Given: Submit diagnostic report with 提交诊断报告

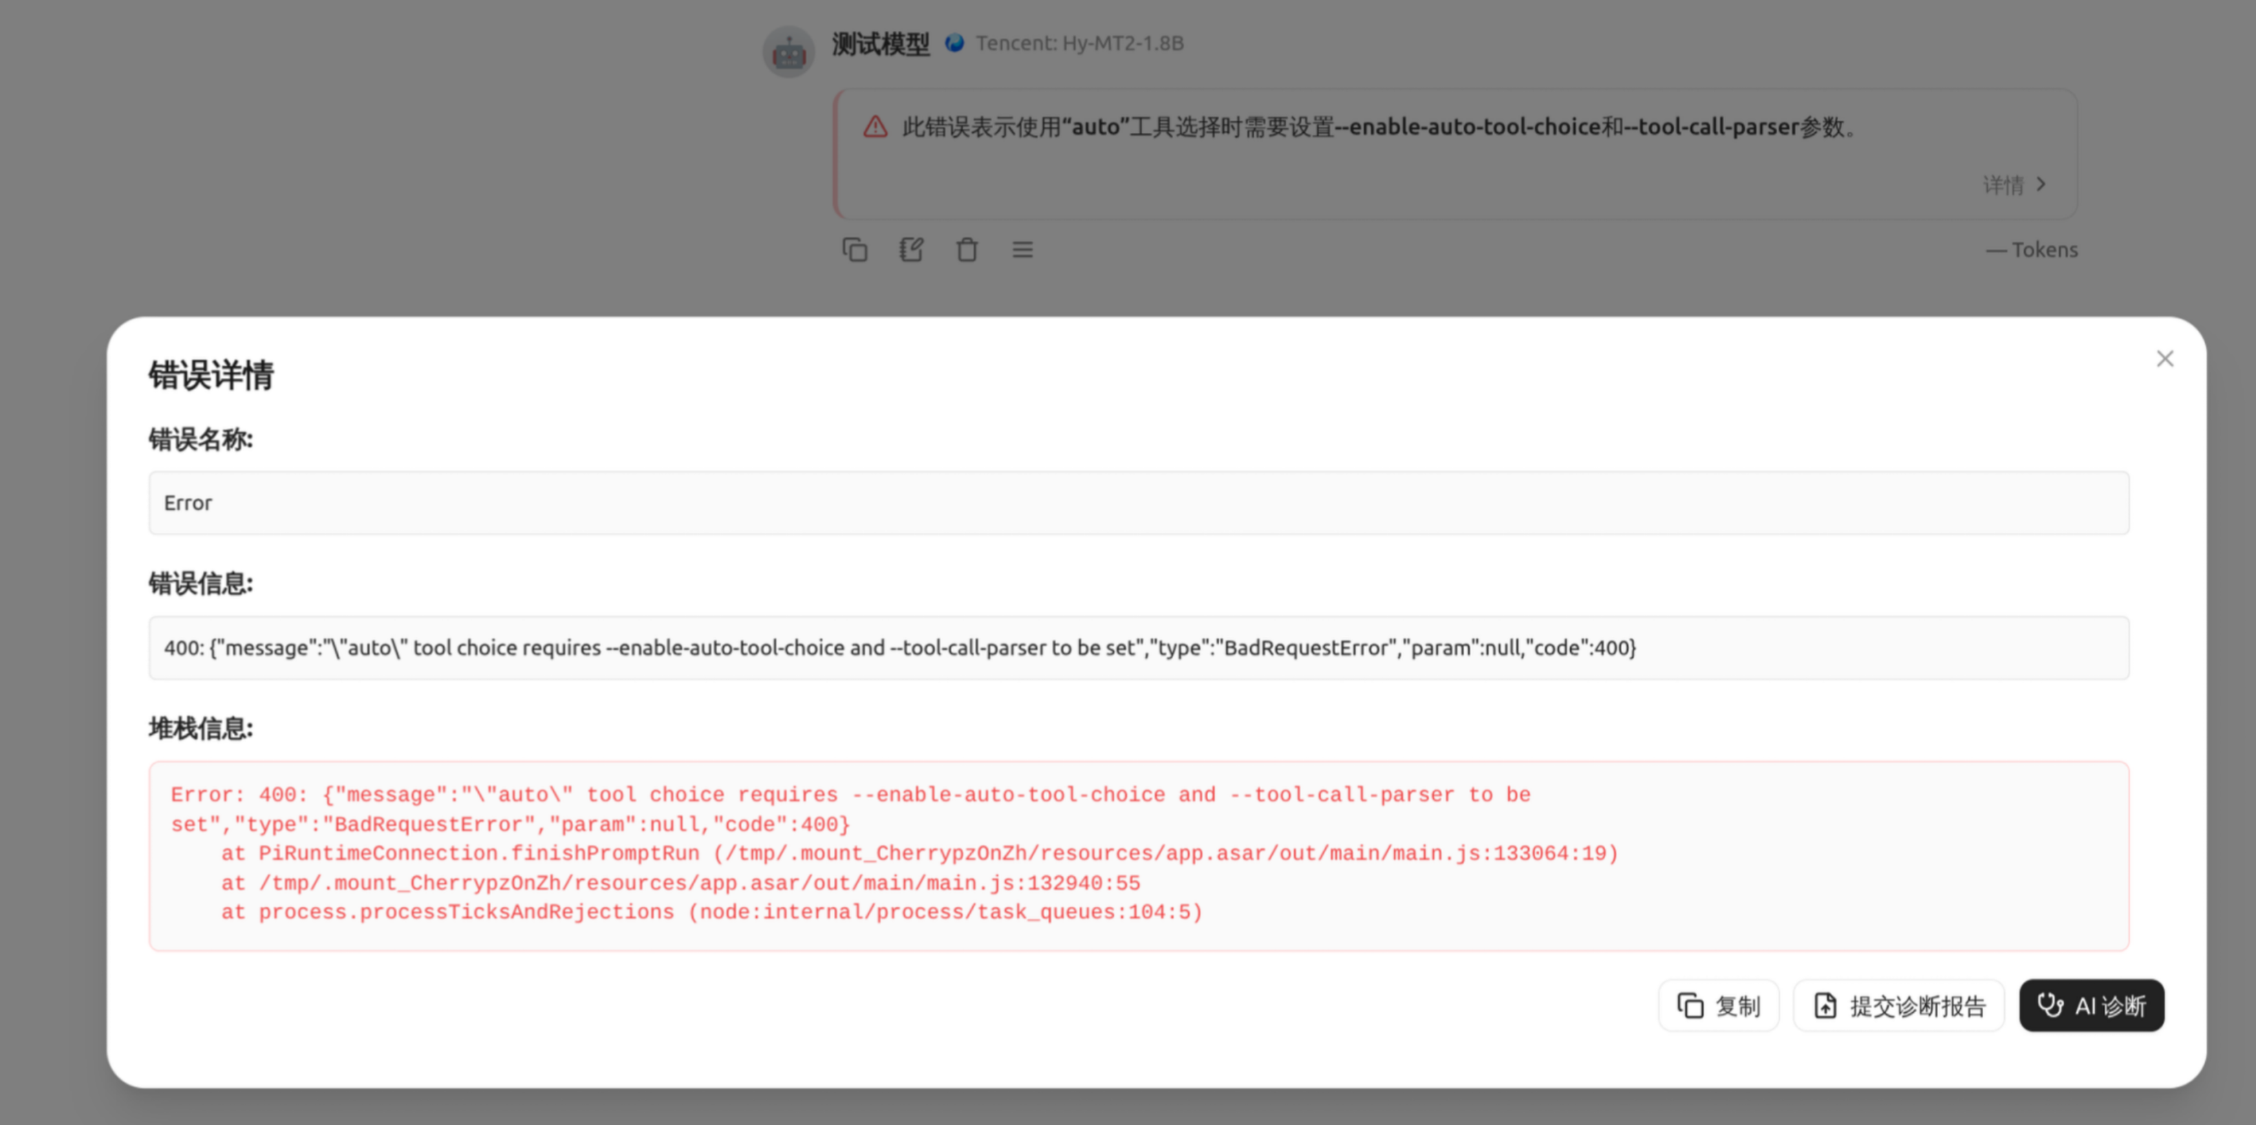Looking at the screenshot, I should coord(1899,1005).
